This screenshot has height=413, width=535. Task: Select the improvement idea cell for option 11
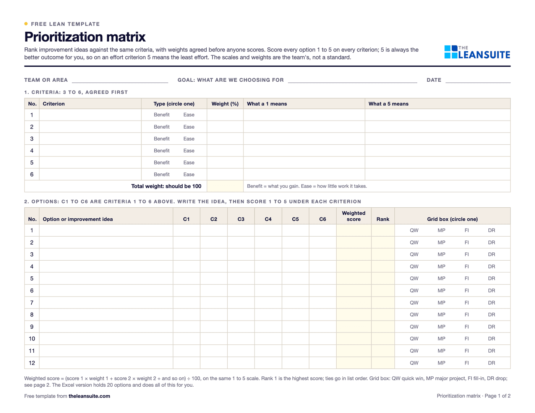click(106, 351)
